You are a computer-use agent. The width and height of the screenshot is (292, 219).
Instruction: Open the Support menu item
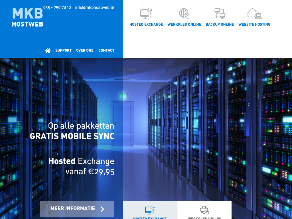click(63, 50)
